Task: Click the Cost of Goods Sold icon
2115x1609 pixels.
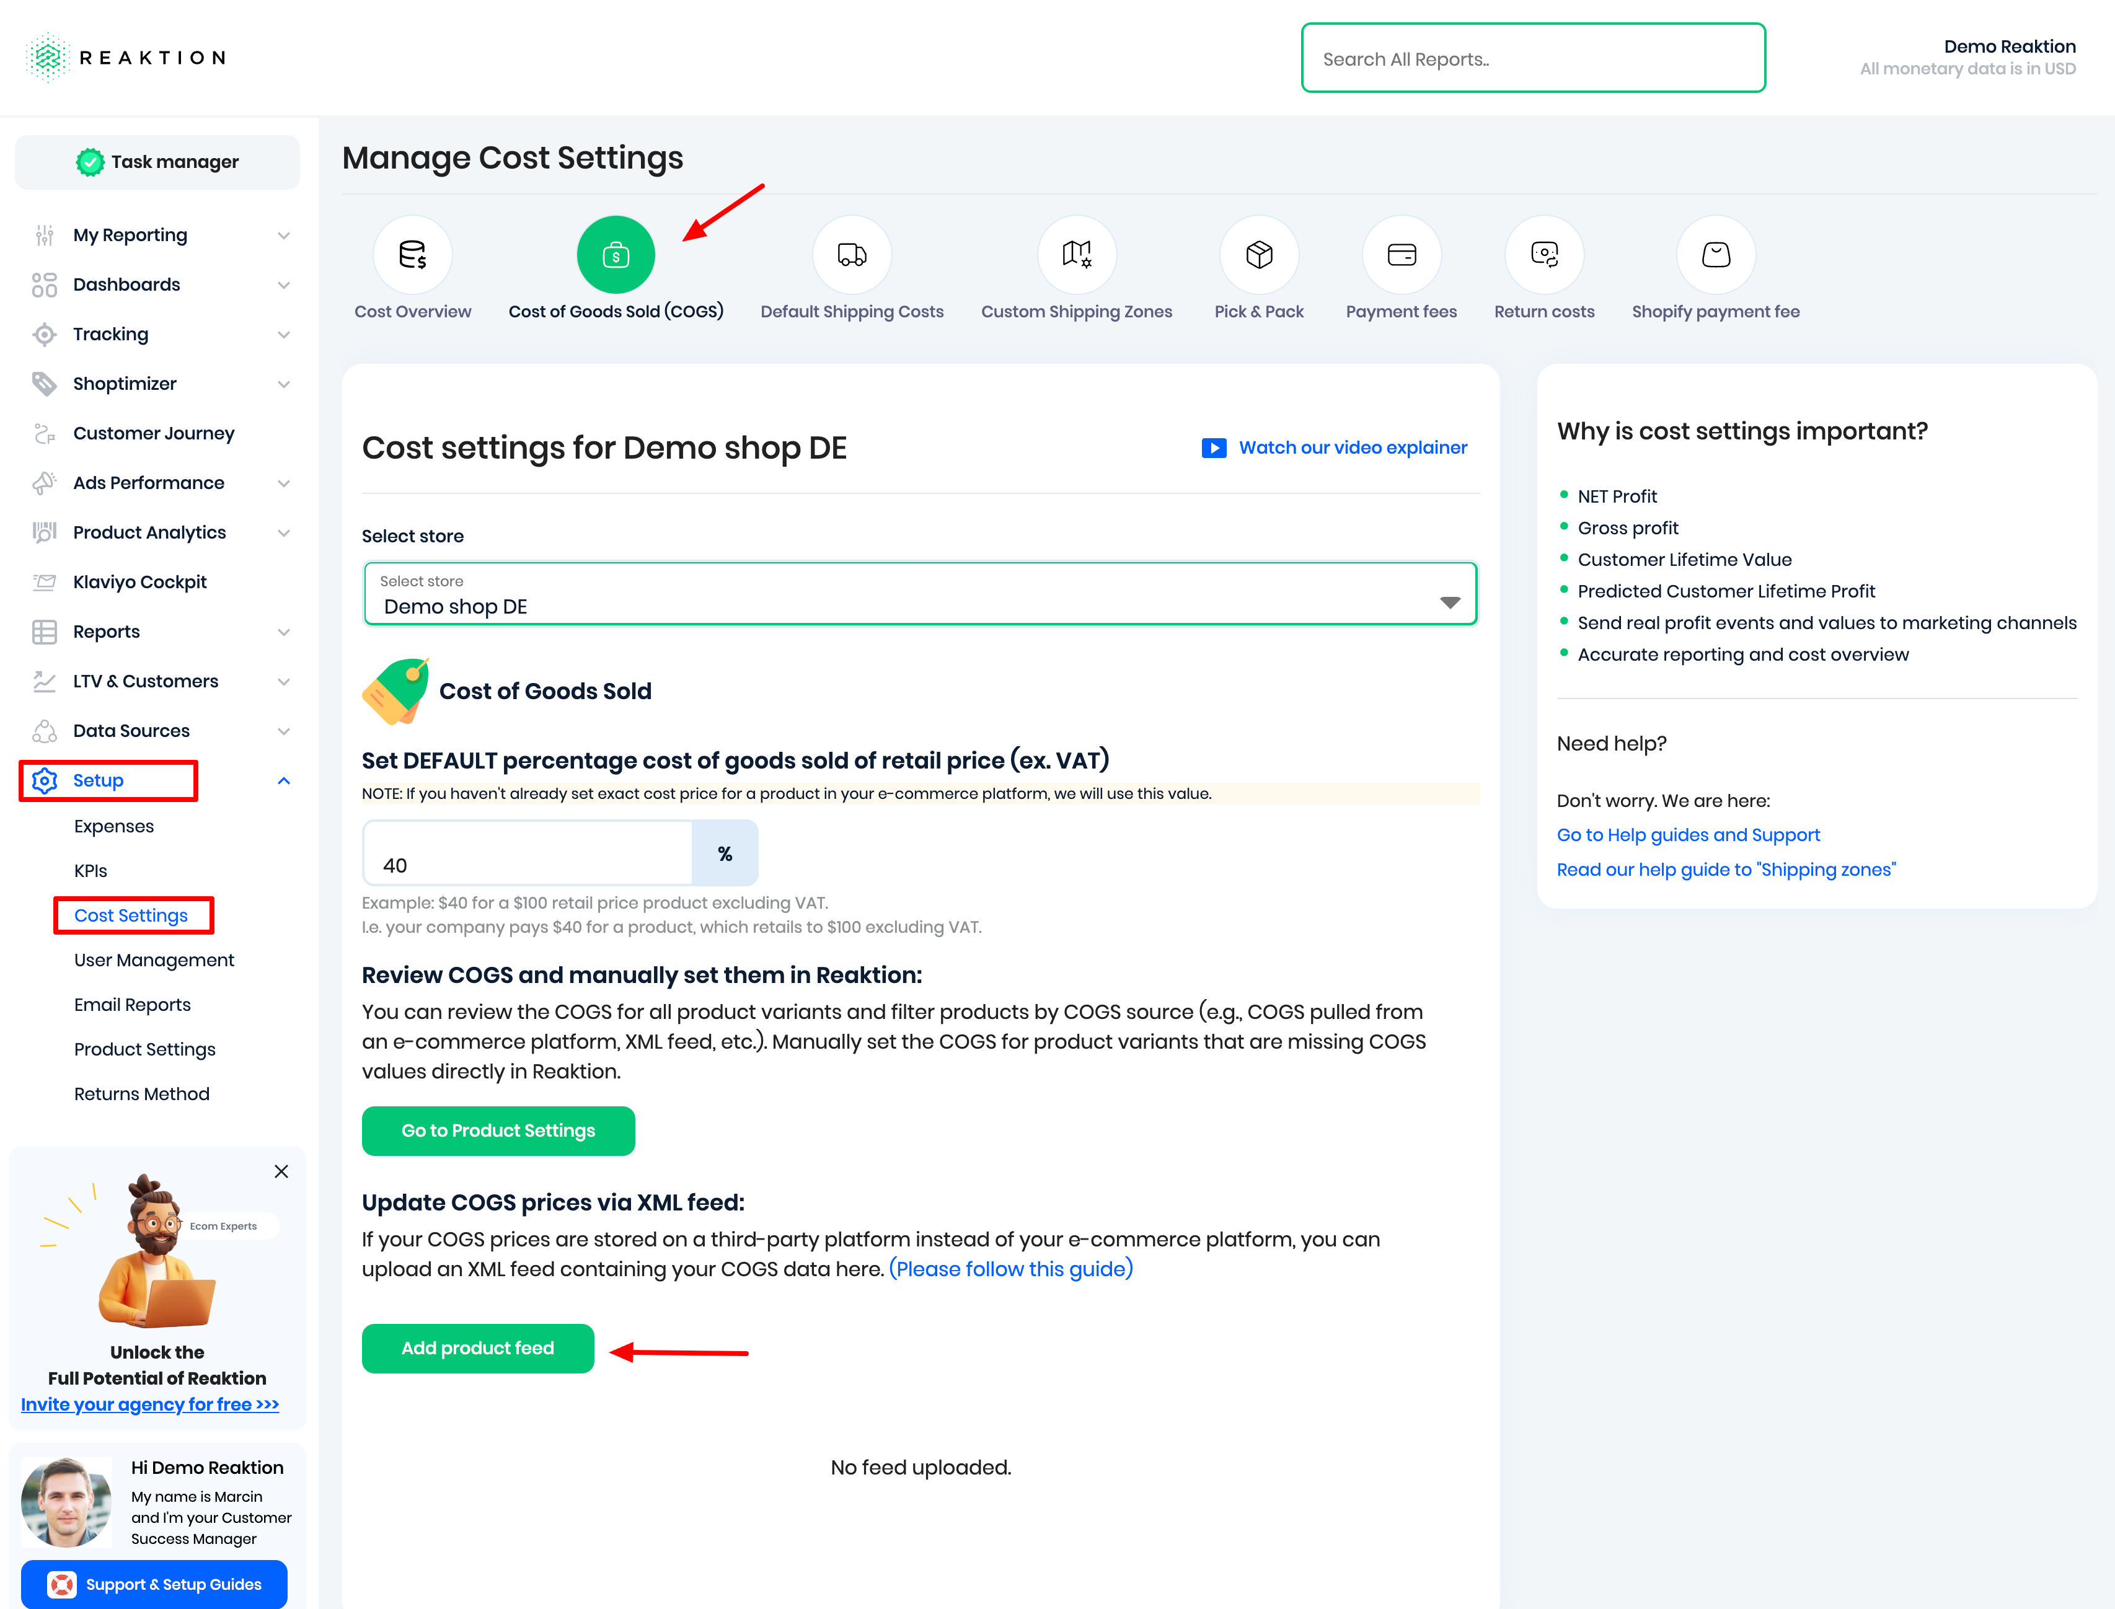Action: 616,255
